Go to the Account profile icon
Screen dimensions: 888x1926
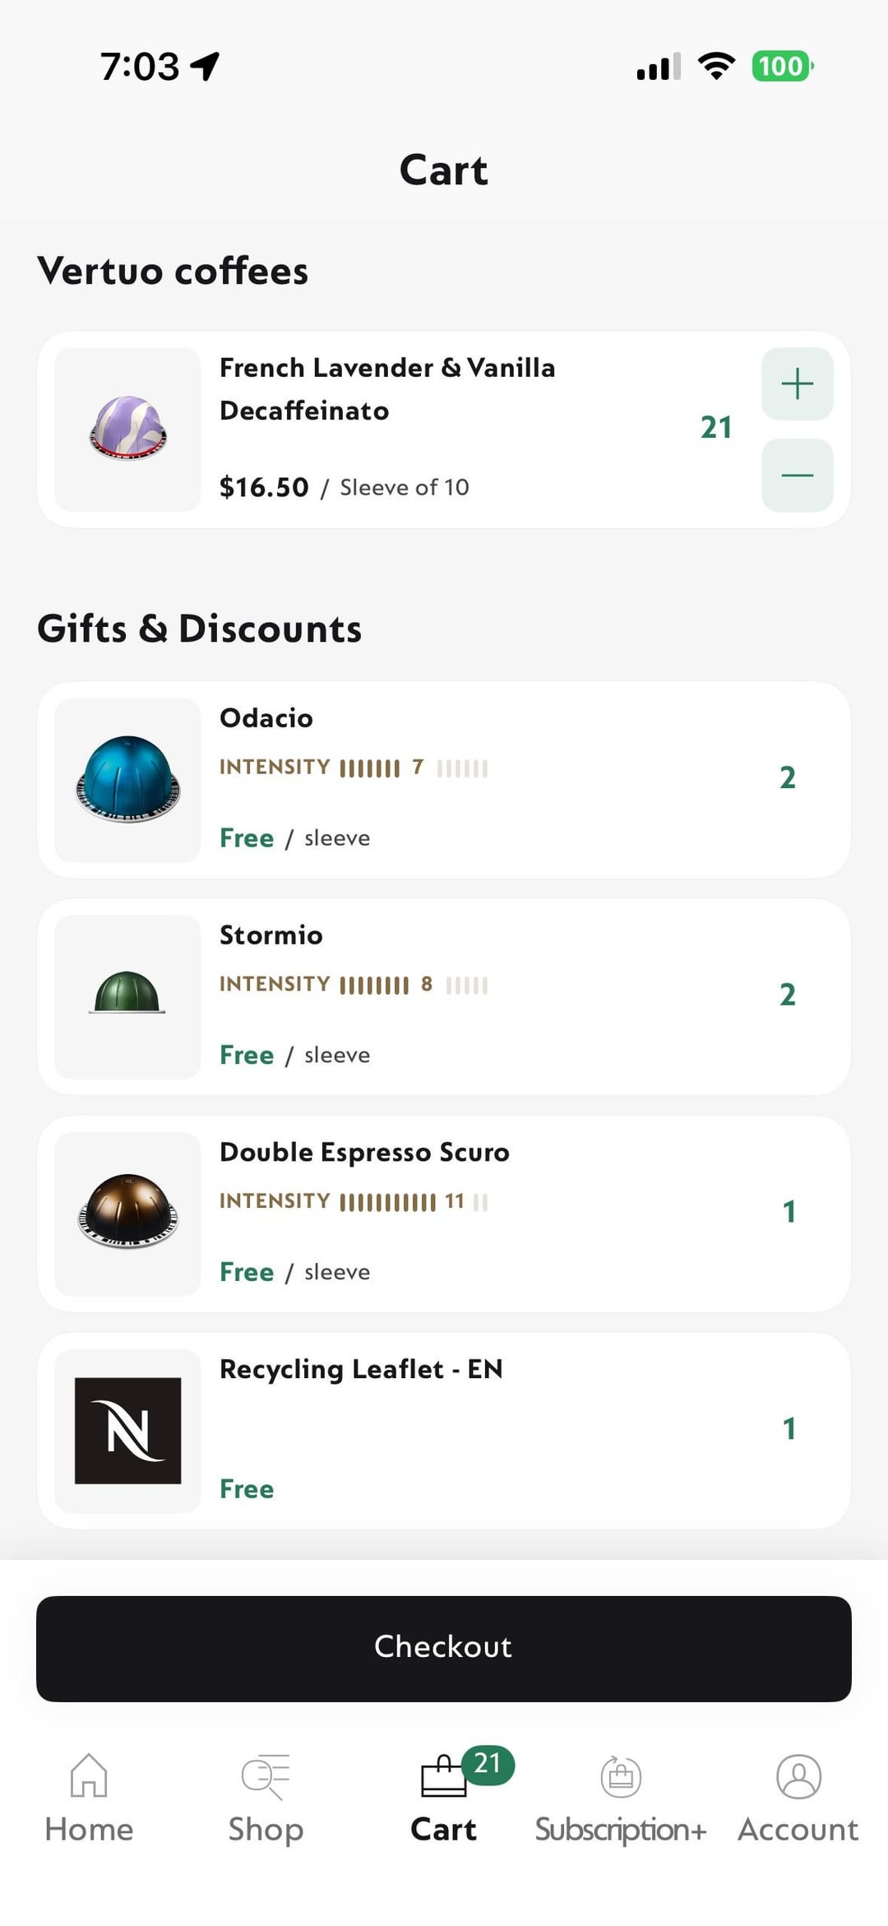tap(798, 1776)
